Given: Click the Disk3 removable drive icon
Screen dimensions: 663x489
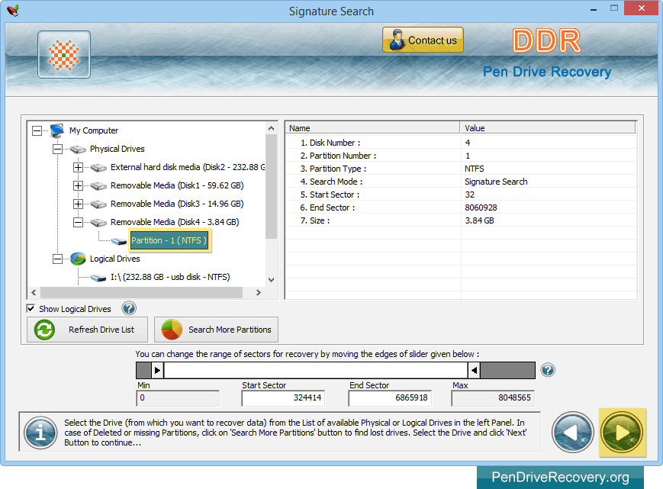Looking at the screenshot, I should tap(98, 204).
